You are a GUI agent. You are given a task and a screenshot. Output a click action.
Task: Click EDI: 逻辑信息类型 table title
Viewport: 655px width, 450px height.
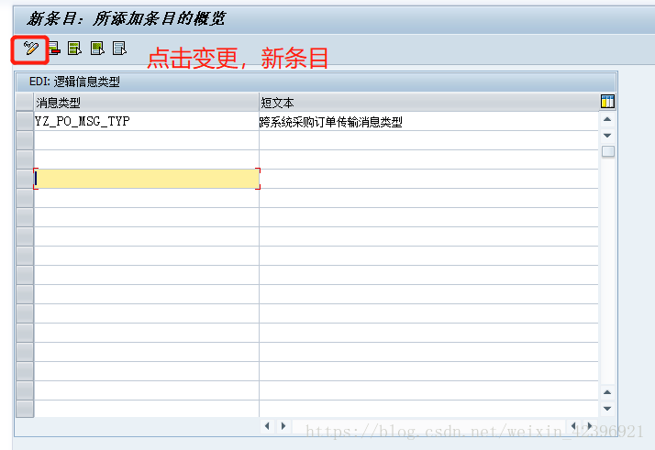pyautogui.click(x=74, y=82)
